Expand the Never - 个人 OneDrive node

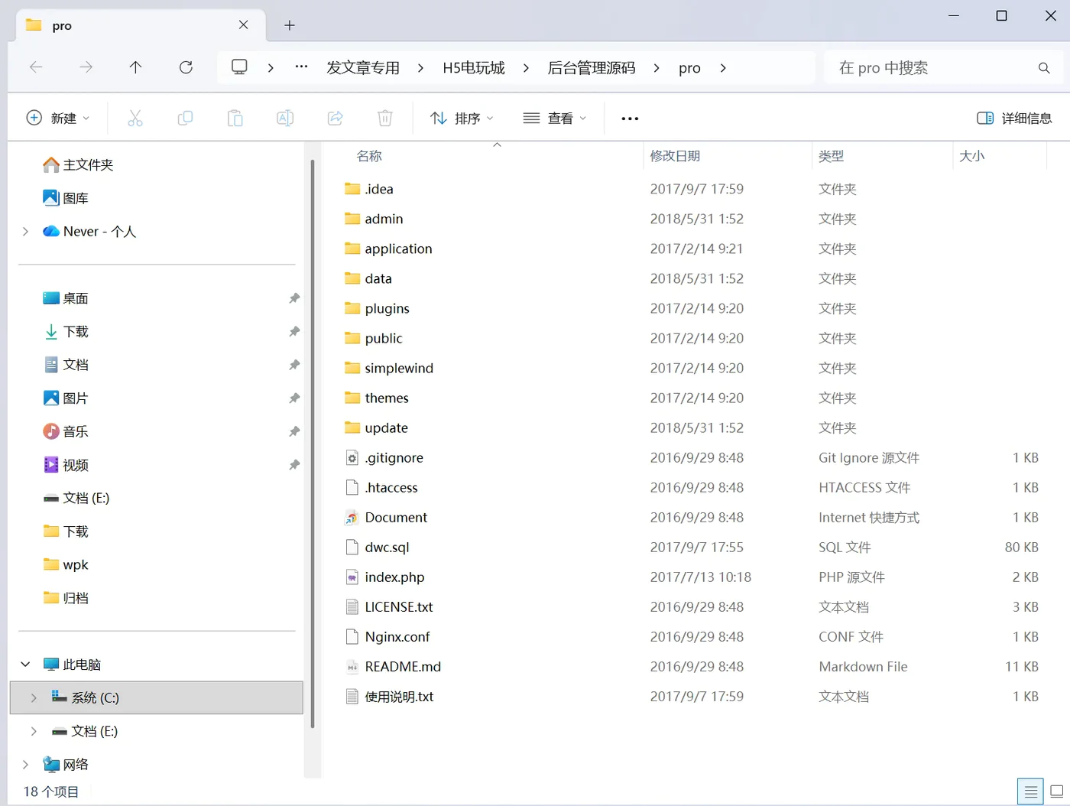[26, 232]
